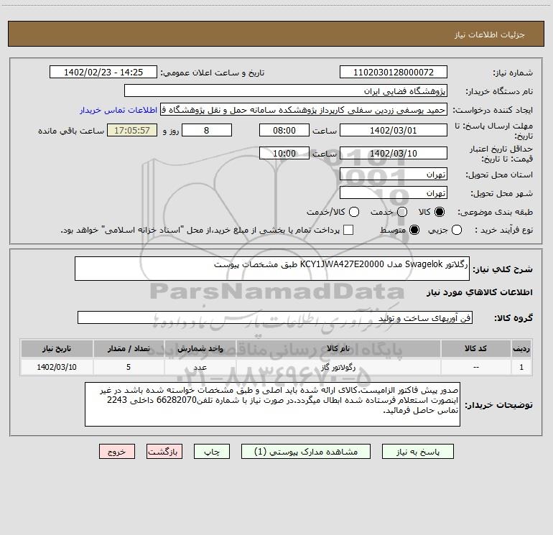Click the اطلاعات کالاهای مورد نیاز section heading
553x535 pixels.
coord(480,292)
